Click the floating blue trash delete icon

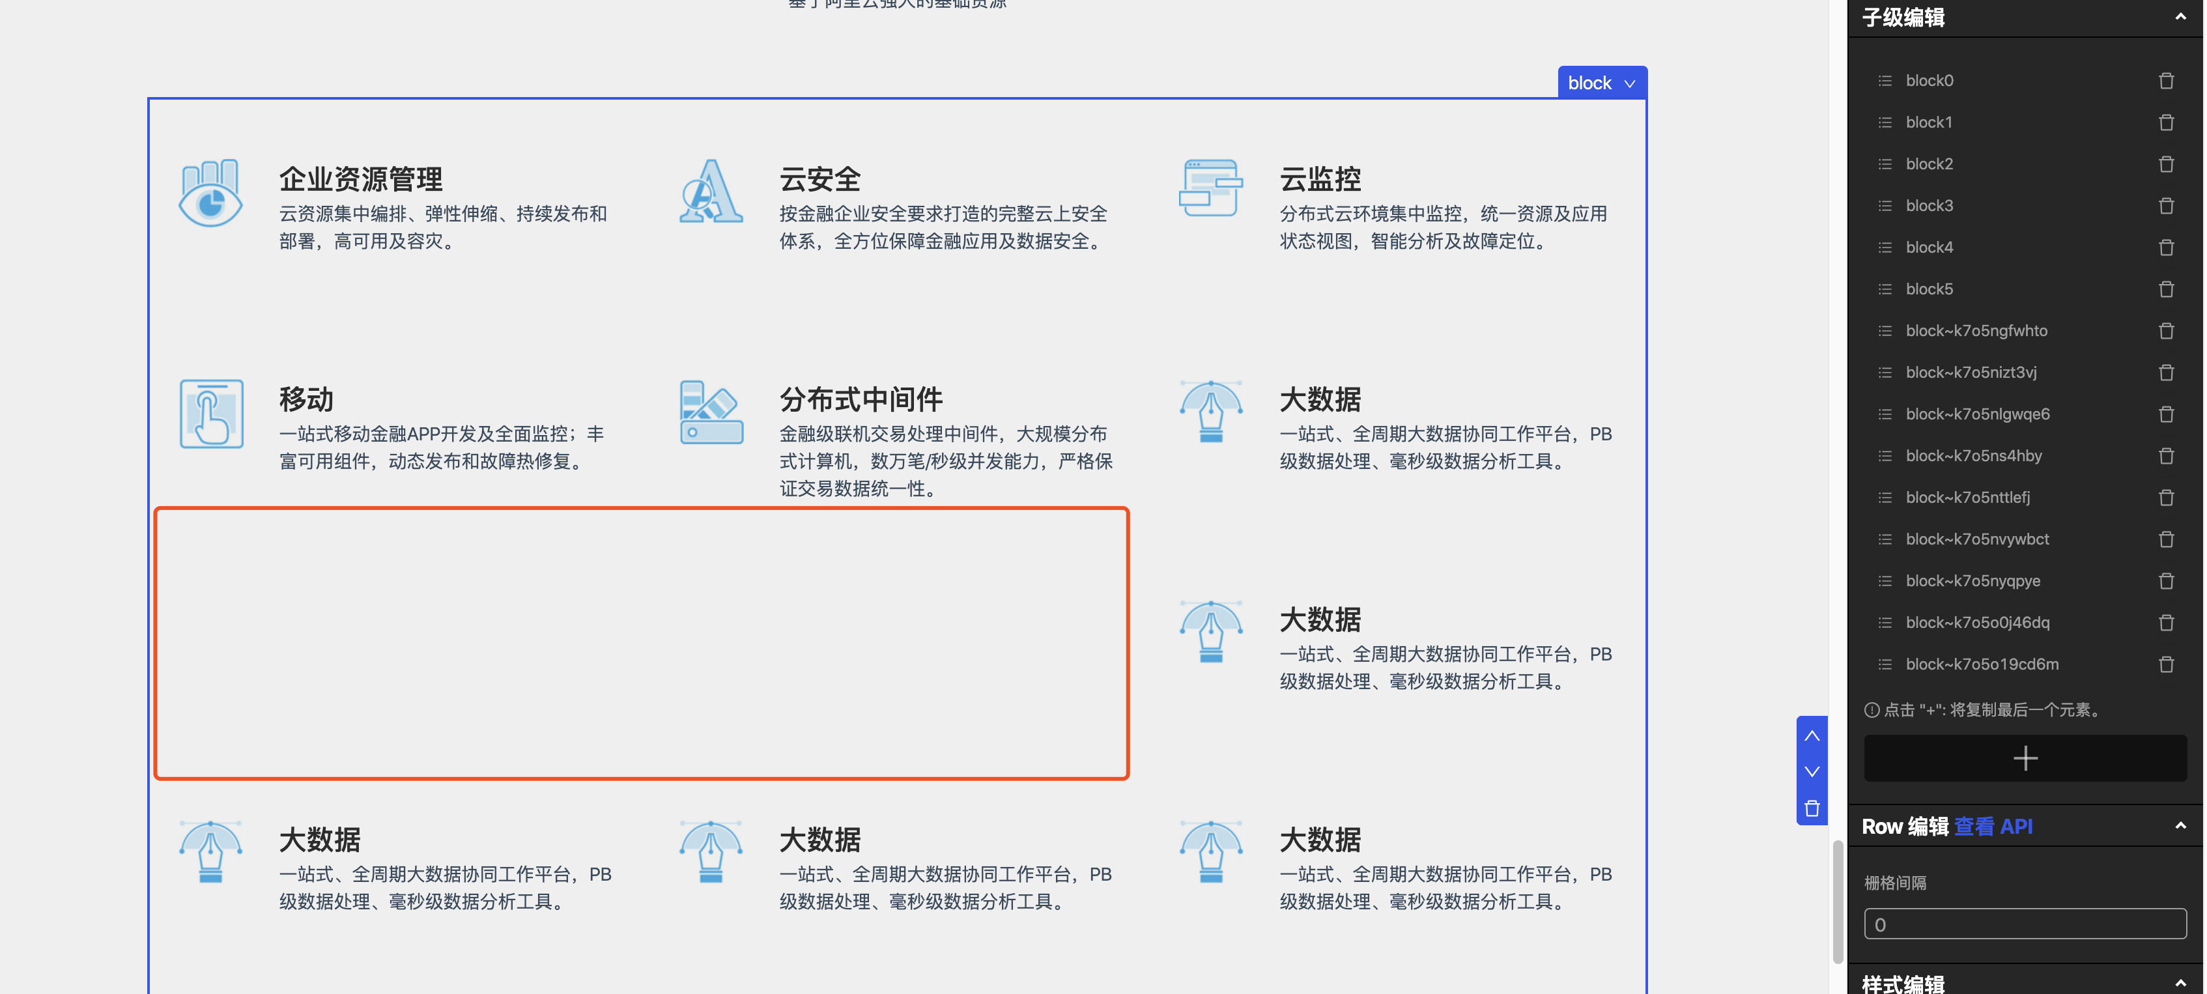click(x=1812, y=807)
